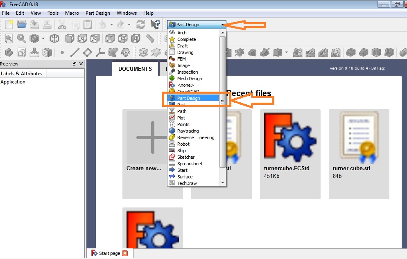This screenshot has width=407, height=259.
Task: Click the Clone sheep icon
Action: tap(126, 52)
